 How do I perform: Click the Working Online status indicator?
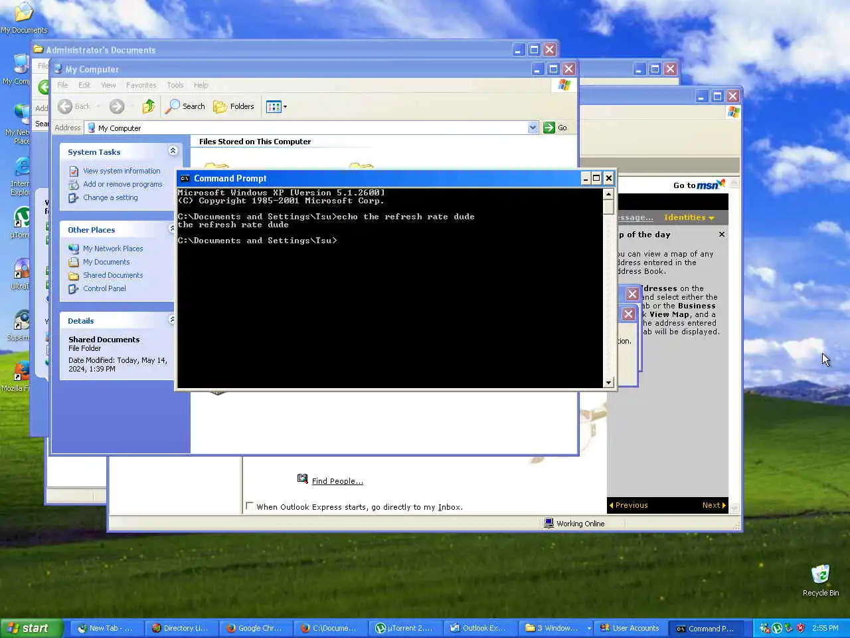tap(574, 524)
